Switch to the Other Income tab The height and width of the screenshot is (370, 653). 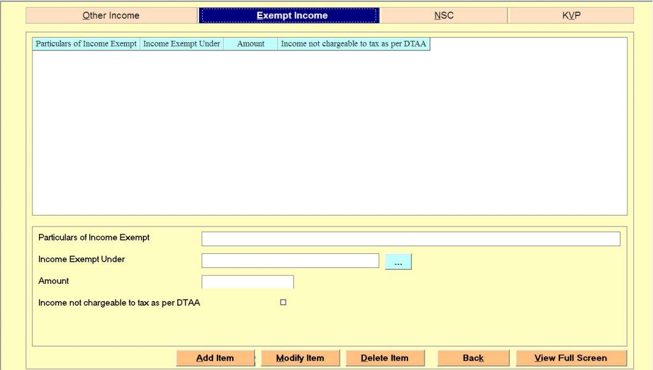point(111,15)
